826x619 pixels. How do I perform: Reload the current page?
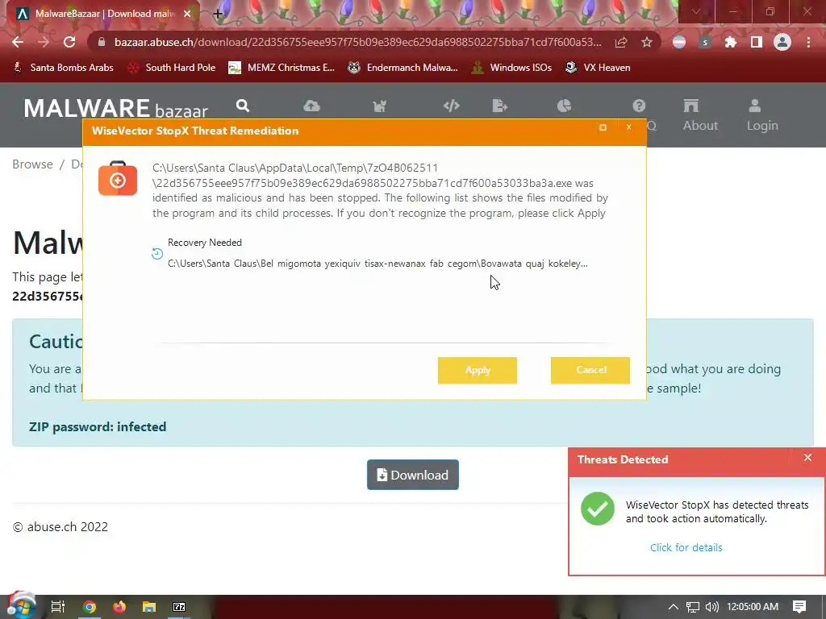point(69,42)
